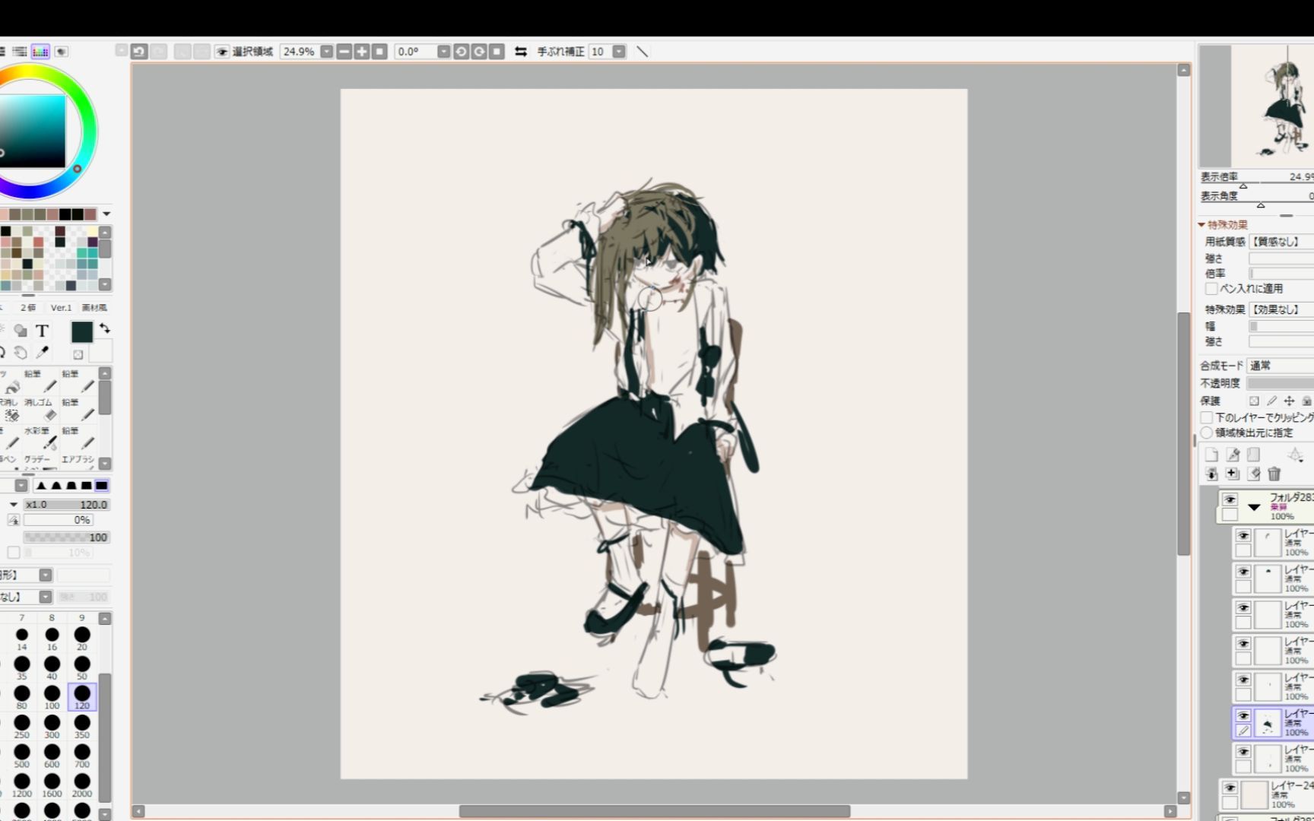Enable clipping to layer below checkbox
Viewport: 1314px width, 821px height.
point(1207,418)
